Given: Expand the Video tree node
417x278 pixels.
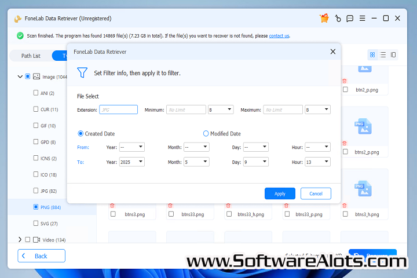Looking at the screenshot, I should 20,239.
